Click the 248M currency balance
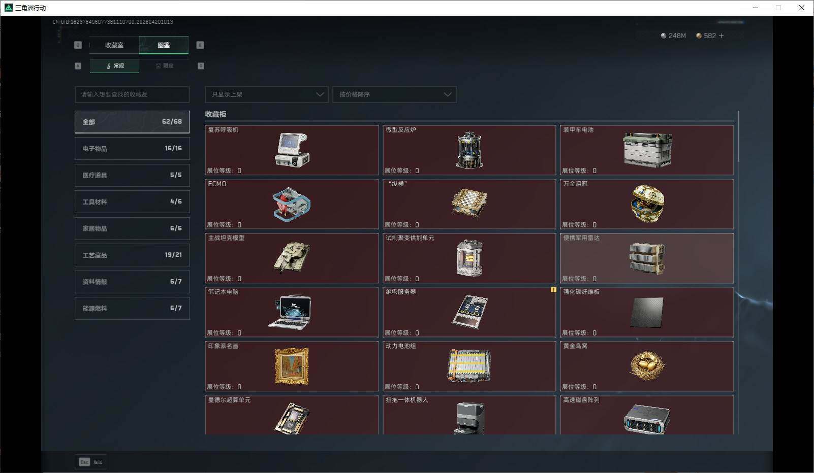 point(673,36)
